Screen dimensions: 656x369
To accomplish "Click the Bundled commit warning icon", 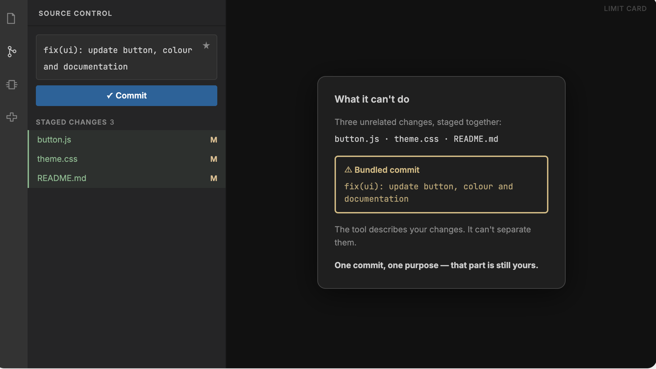I will pos(348,170).
